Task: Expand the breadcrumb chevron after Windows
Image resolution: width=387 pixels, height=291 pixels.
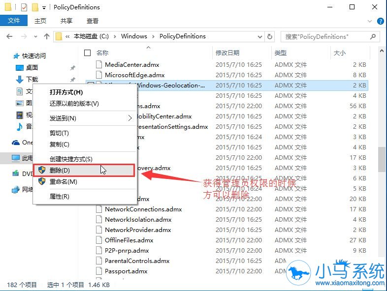Action: pyautogui.click(x=153, y=37)
